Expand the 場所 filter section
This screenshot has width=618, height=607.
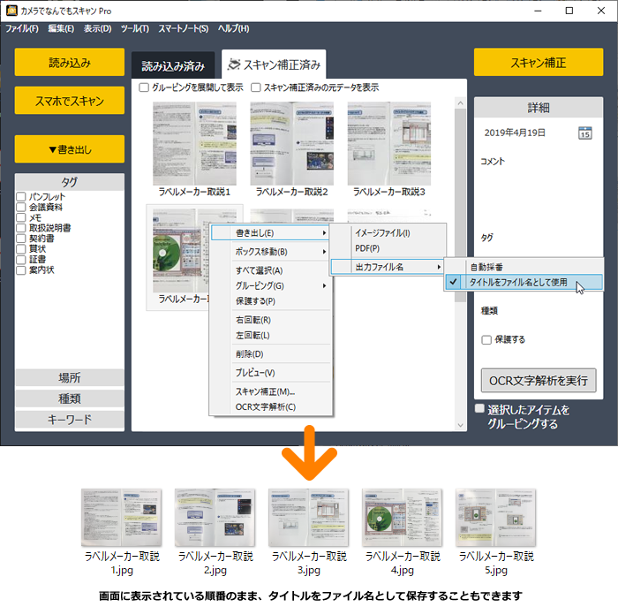tap(69, 378)
